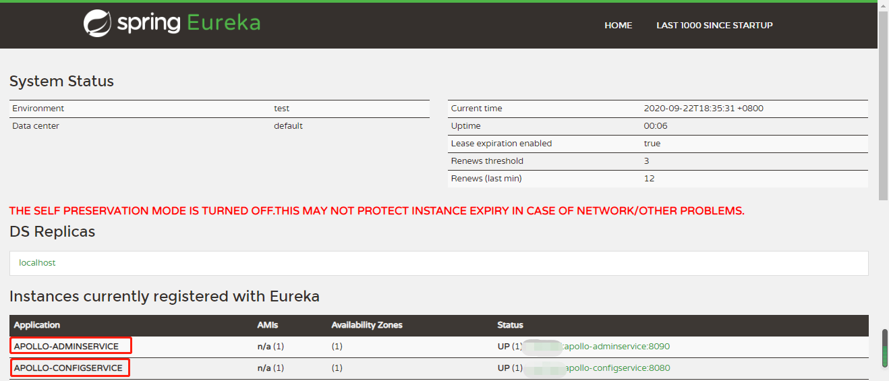Viewport: 889px width, 381px height.
Task: Click the Data center label cell
Action: tap(36, 126)
